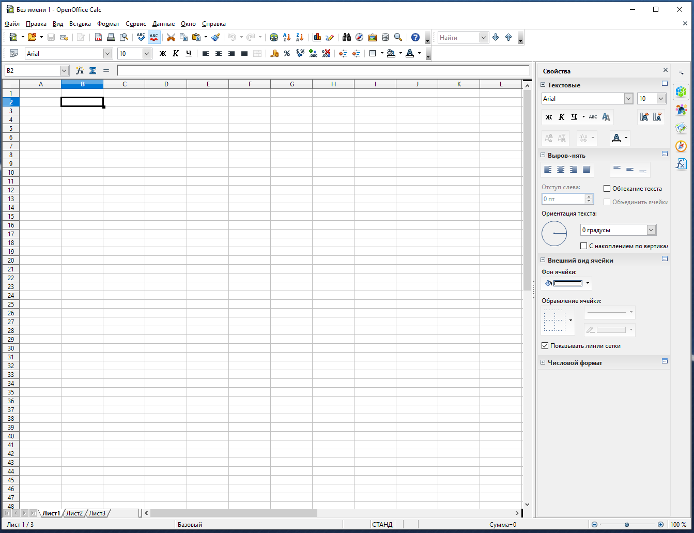
Task: Open the Gallery from the toolbar
Action: pos(373,37)
